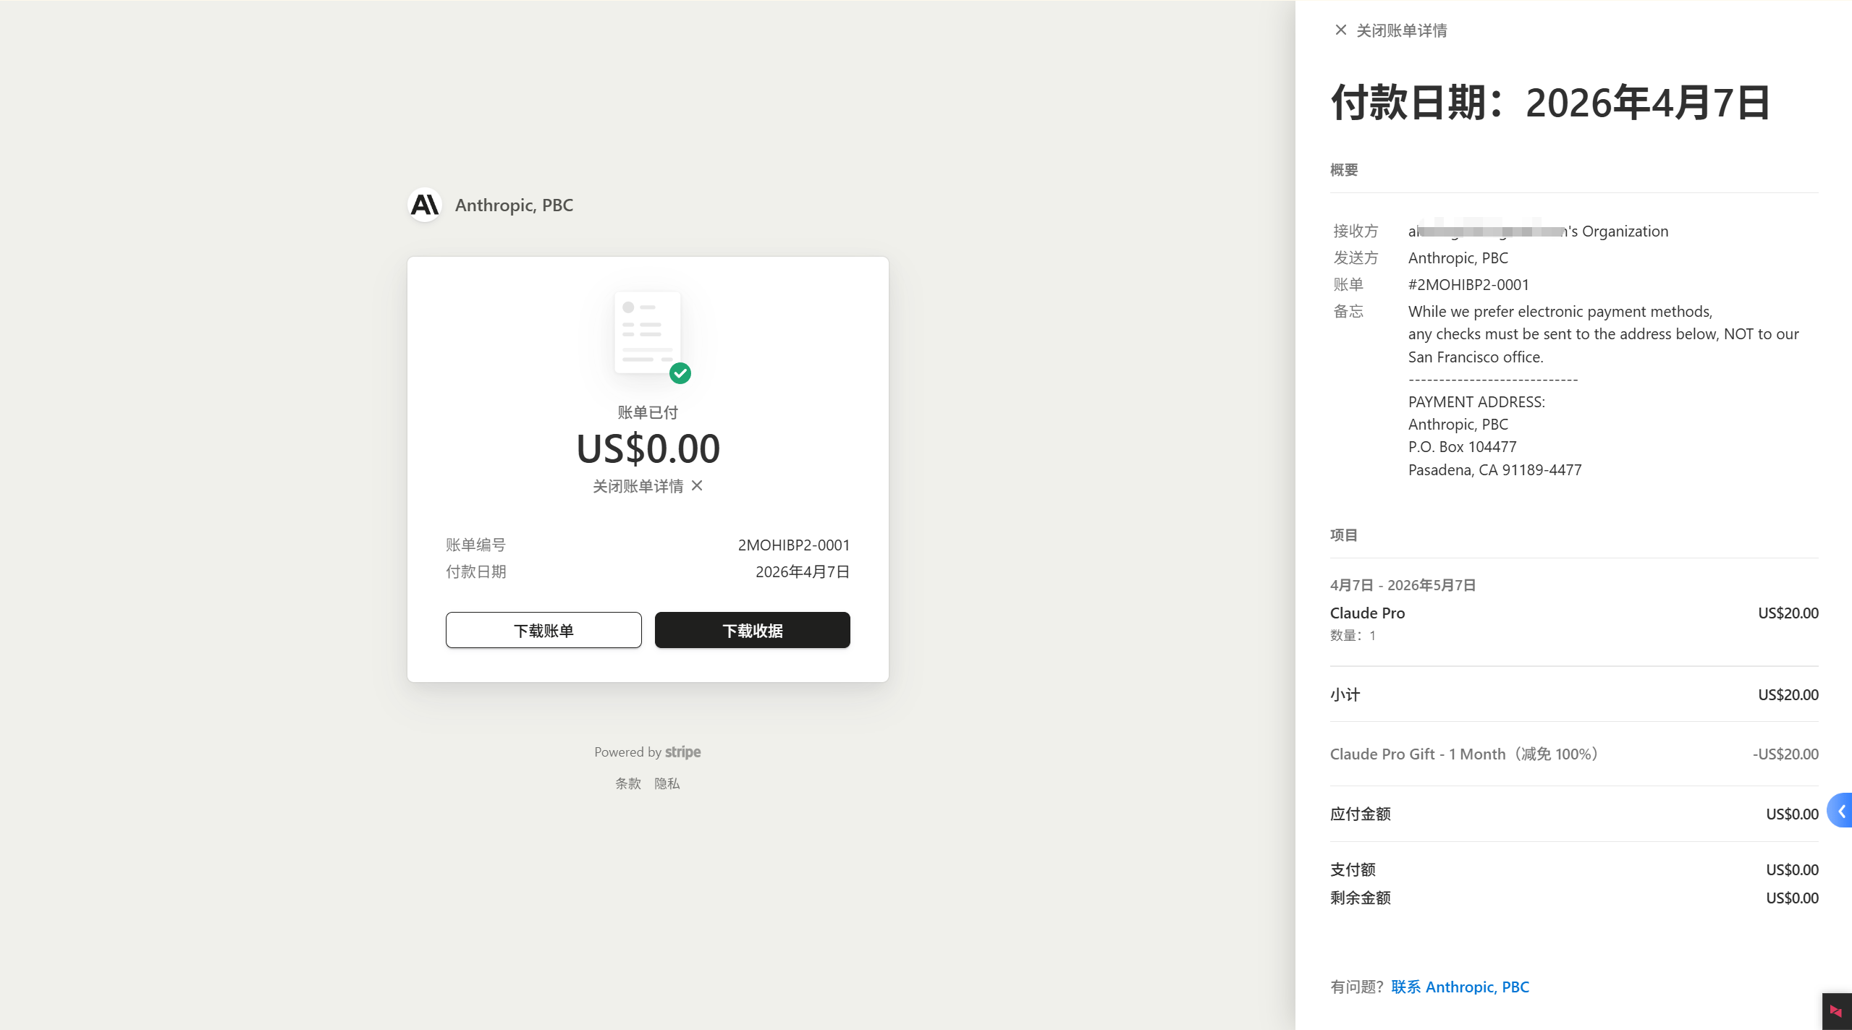Click the paid invoice document icon

click(647, 333)
